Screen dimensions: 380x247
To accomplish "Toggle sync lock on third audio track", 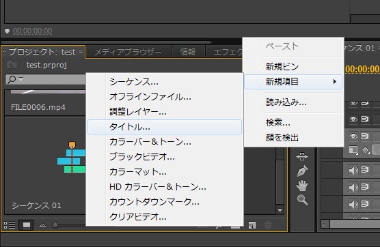I will (x=365, y=204).
